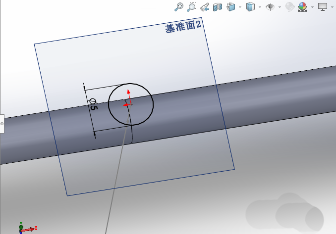This screenshot has height=234, width=336.
Task: Expand the Display Style dropdown arrow
Action: 260,7
